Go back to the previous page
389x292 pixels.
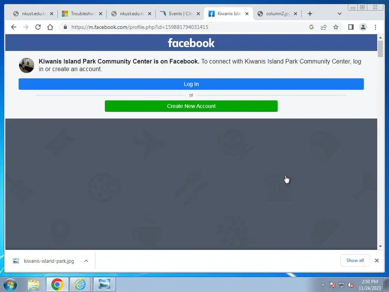point(14,27)
